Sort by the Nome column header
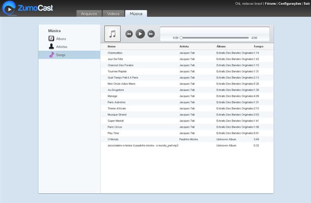This screenshot has height=203, width=311. click(112, 46)
